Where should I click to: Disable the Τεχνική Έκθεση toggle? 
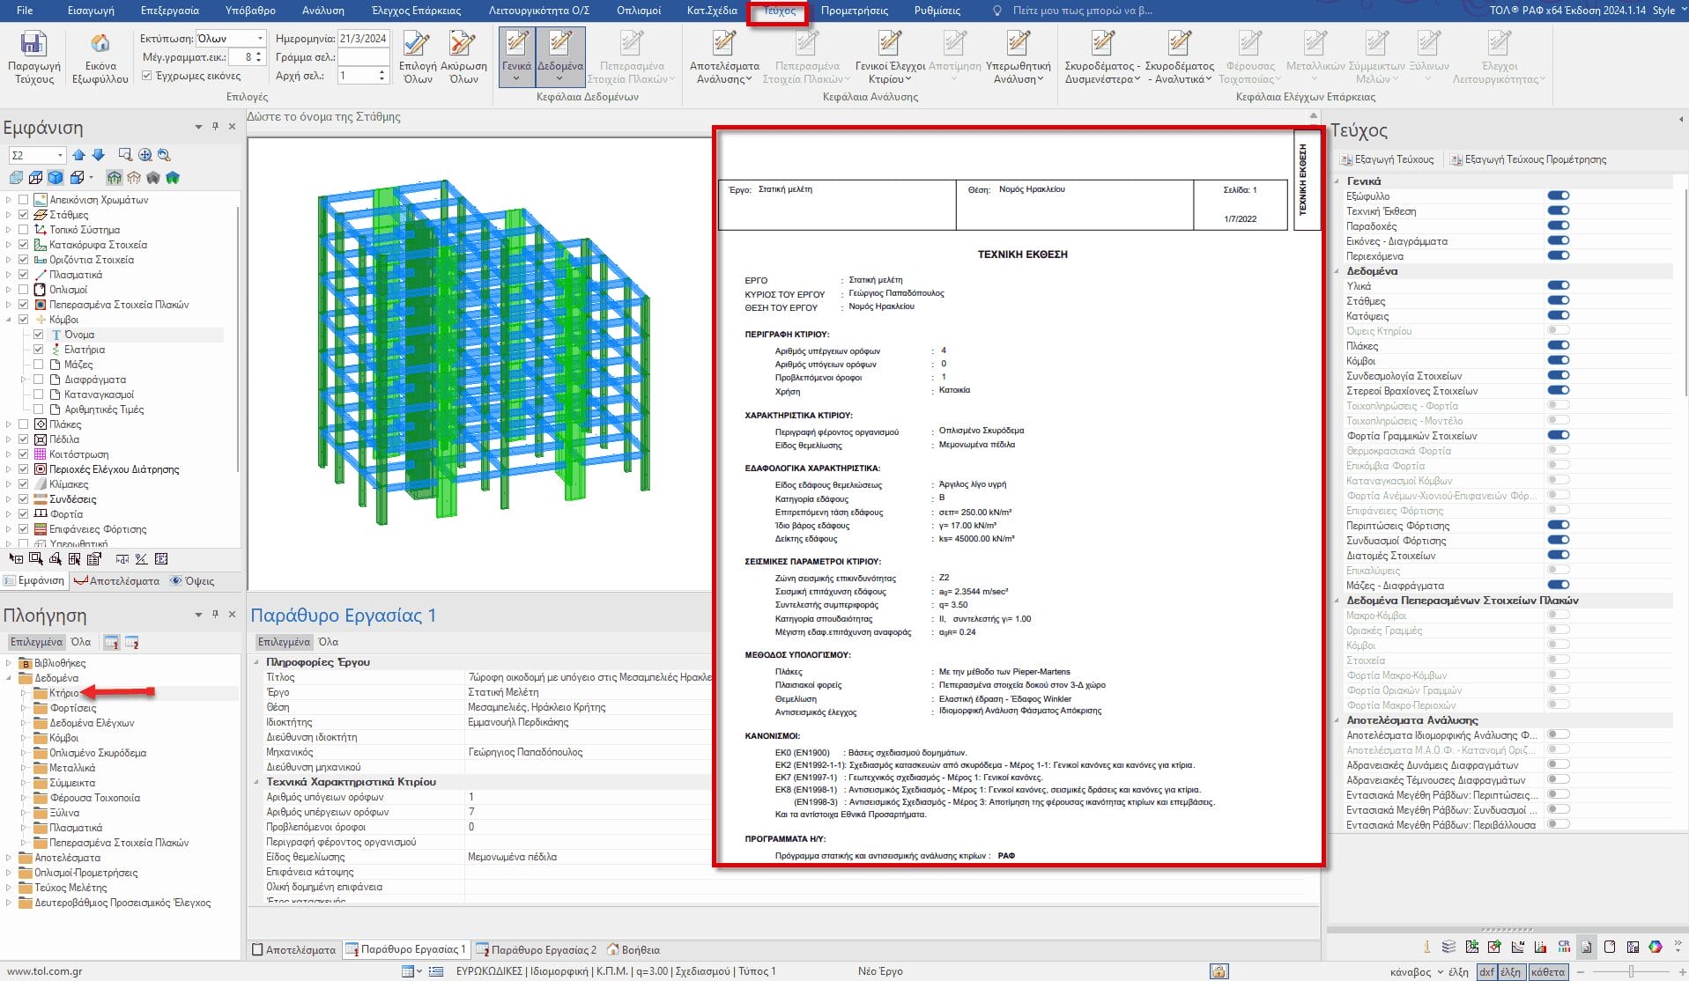click(x=1558, y=211)
